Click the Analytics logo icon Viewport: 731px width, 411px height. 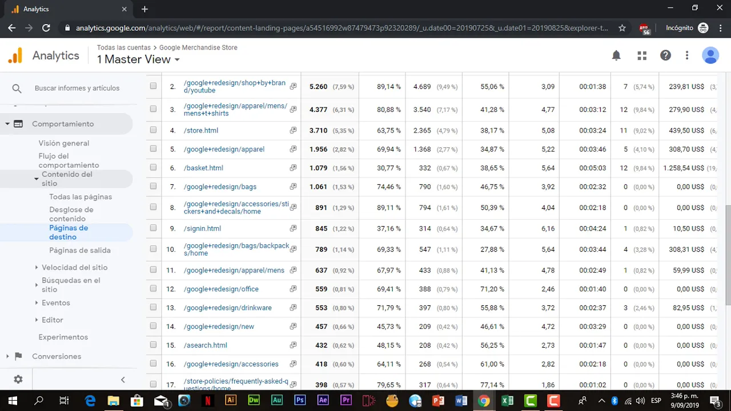click(15, 55)
